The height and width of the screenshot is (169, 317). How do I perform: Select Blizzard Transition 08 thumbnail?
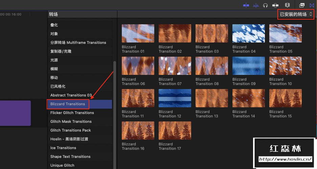click(212, 66)
